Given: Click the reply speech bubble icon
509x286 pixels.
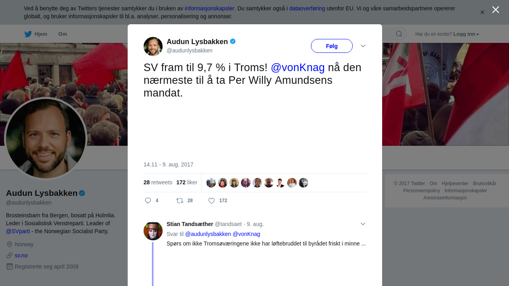Looking at the screenshot, I should pos(148,201).
